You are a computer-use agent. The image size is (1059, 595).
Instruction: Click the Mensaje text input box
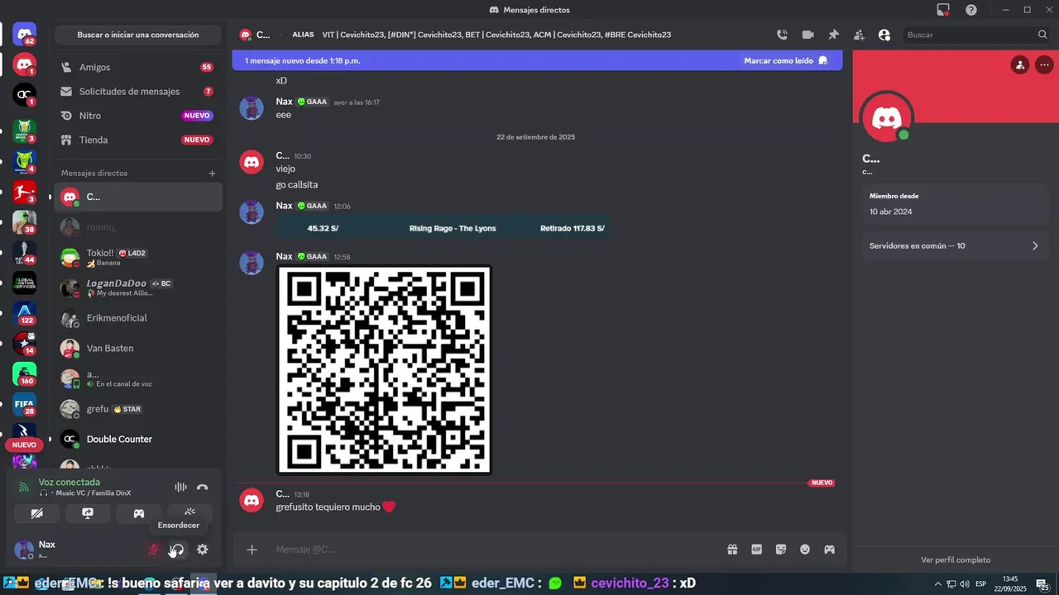(x=496, y=550)
